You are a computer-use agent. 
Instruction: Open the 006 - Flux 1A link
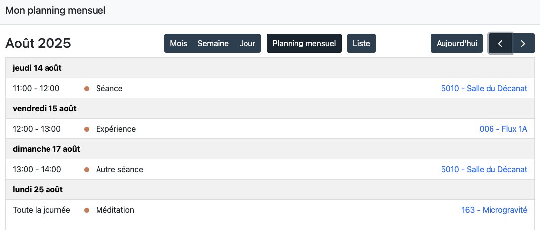pyautogui.click(x=503, y=129)
